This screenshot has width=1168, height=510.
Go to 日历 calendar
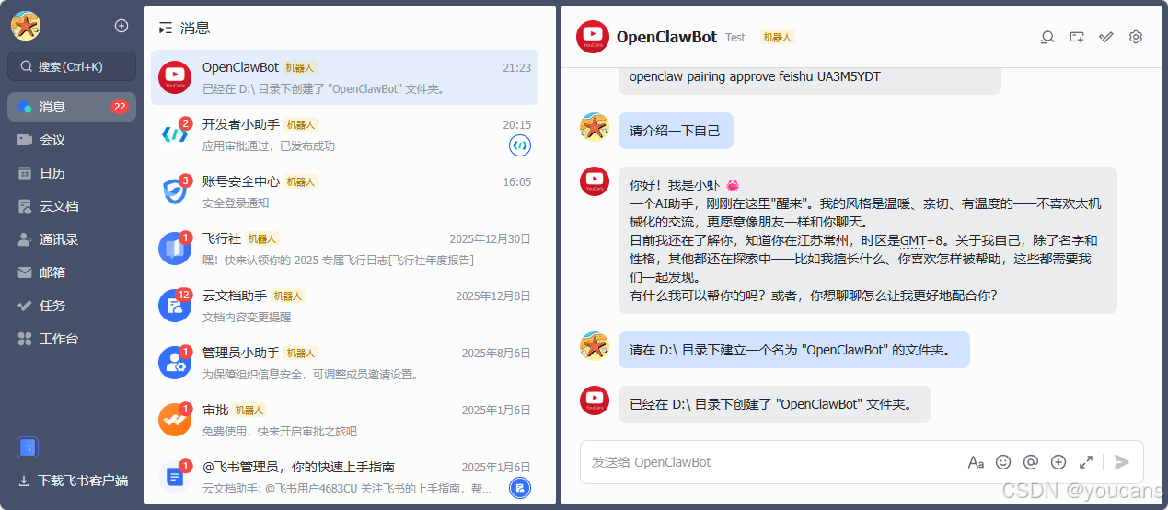tap(72, 173)
